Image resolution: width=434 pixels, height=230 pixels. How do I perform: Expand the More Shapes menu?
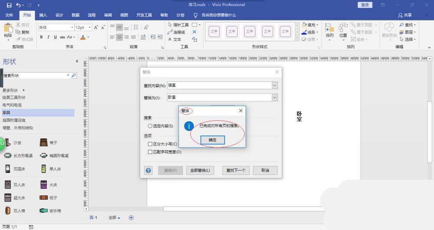pos(13,90)
